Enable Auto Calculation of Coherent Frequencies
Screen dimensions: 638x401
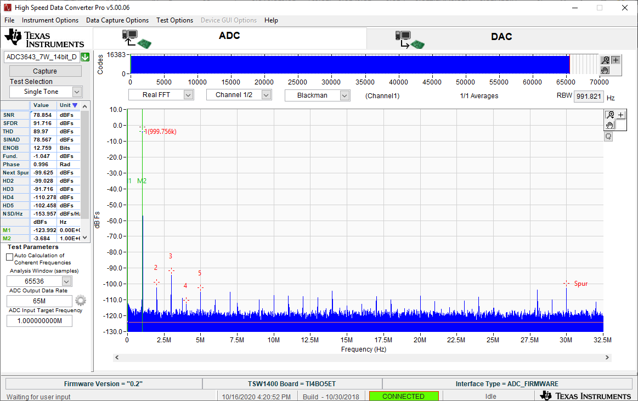pyautogui.click(x=9, y=256)
